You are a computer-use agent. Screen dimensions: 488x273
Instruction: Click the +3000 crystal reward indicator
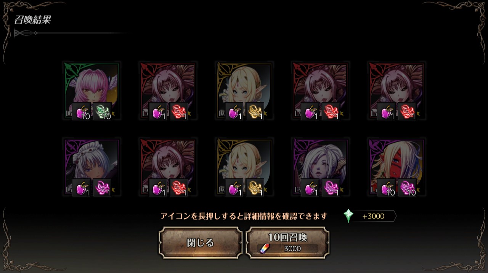[373, 216]
